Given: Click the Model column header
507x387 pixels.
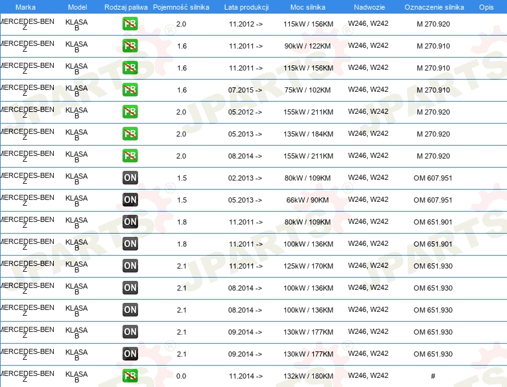Looking at the screenshot, I should pos(78,7).
